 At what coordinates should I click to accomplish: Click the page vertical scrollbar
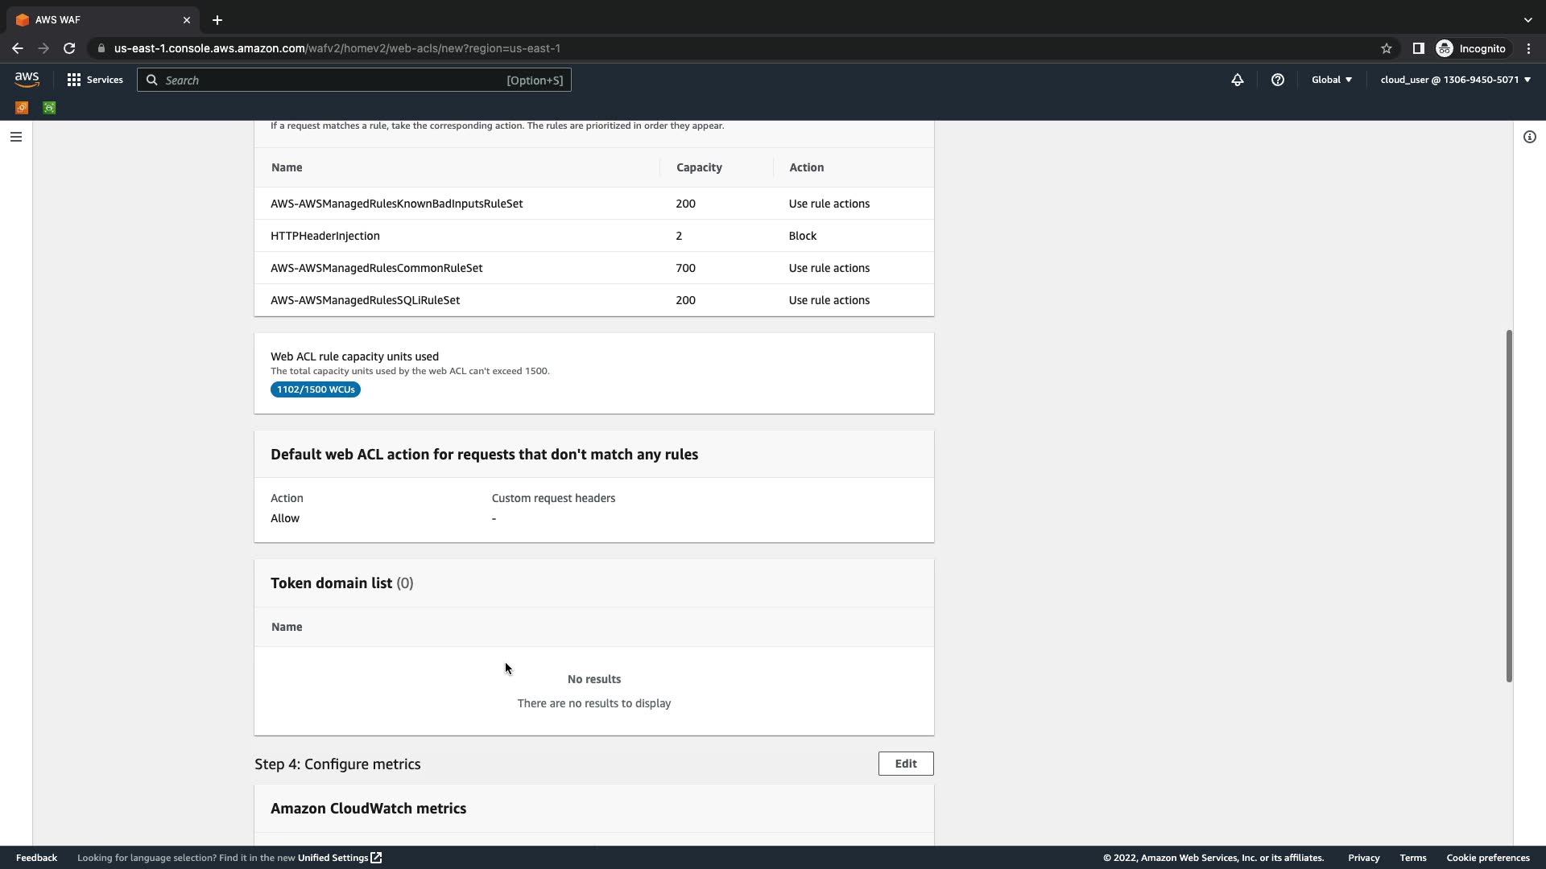1509,505
